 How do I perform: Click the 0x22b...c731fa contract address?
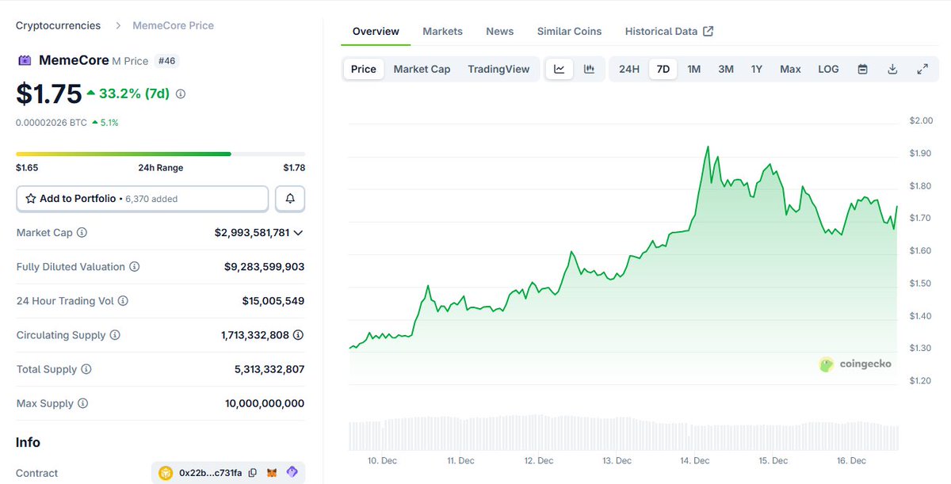point(211,473)
